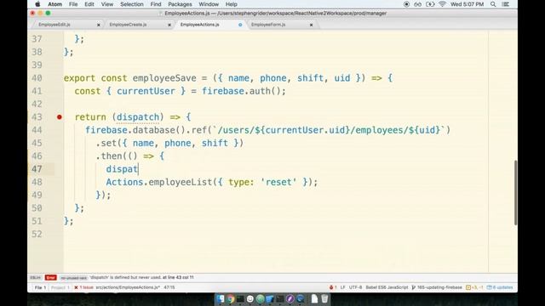This screenshot has height=306, width=545.
Task: Open Notification Center list icon
Action: click(506, 4)
